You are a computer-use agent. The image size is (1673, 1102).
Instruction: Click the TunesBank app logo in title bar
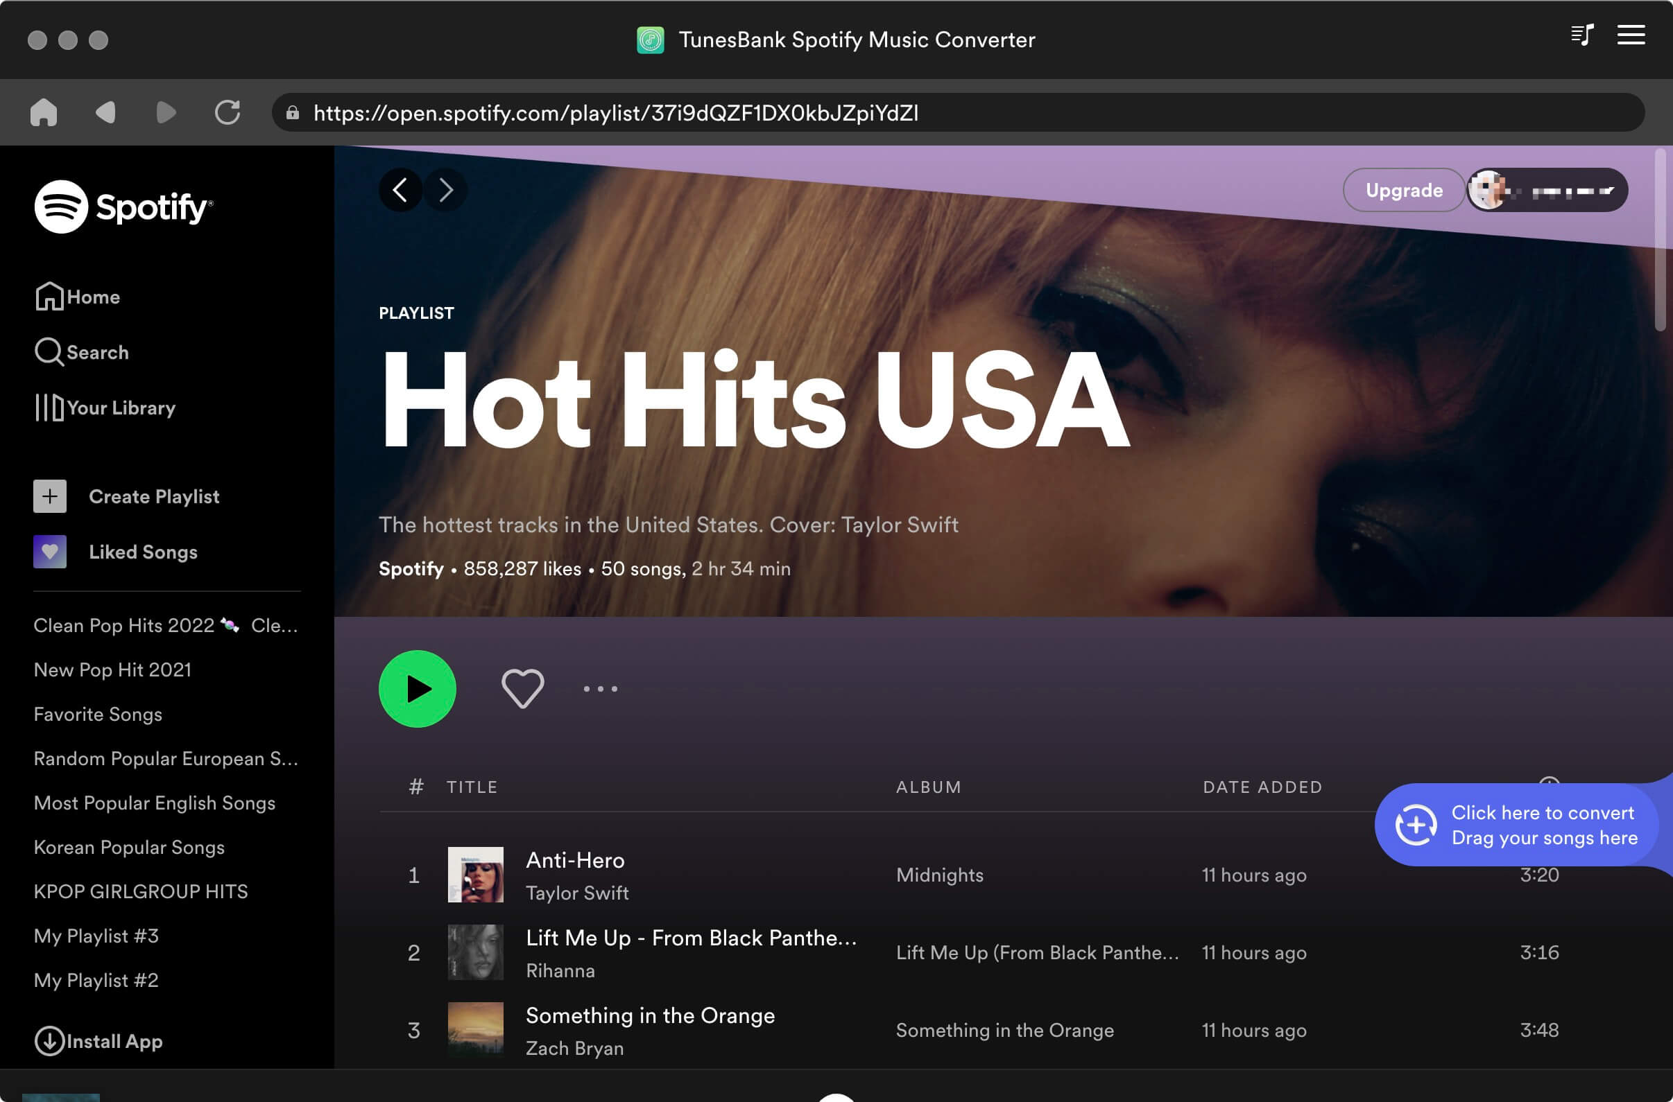coord(651,40)
